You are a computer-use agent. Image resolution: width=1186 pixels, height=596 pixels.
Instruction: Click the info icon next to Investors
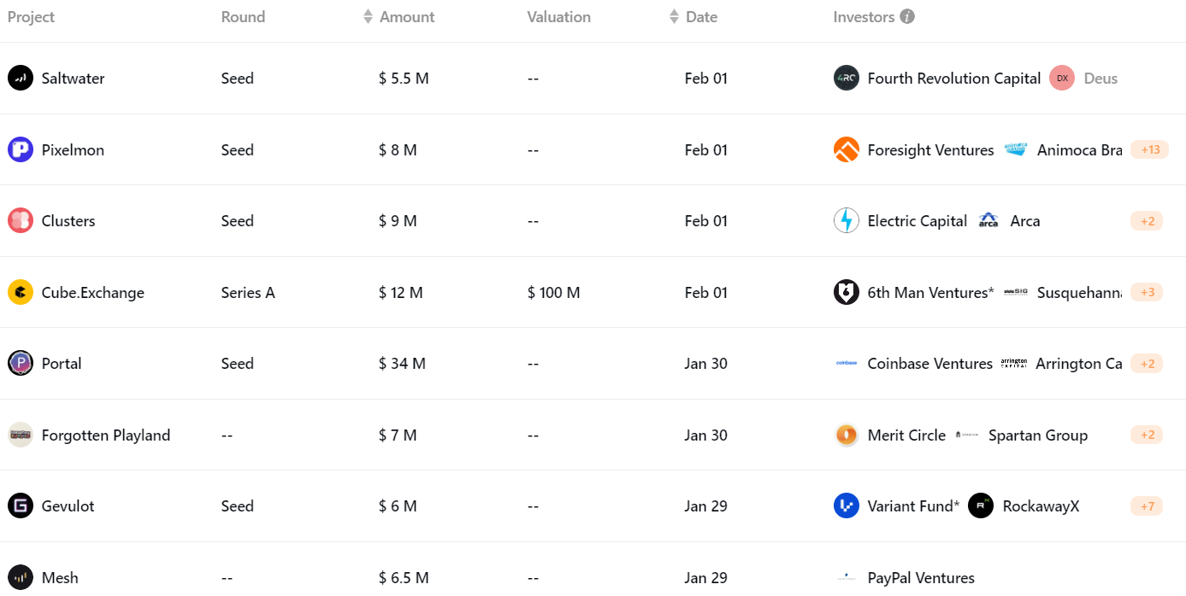click(907, 17)
